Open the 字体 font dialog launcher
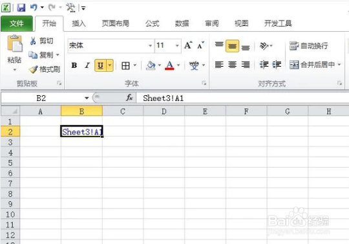 tap(204, 83)
